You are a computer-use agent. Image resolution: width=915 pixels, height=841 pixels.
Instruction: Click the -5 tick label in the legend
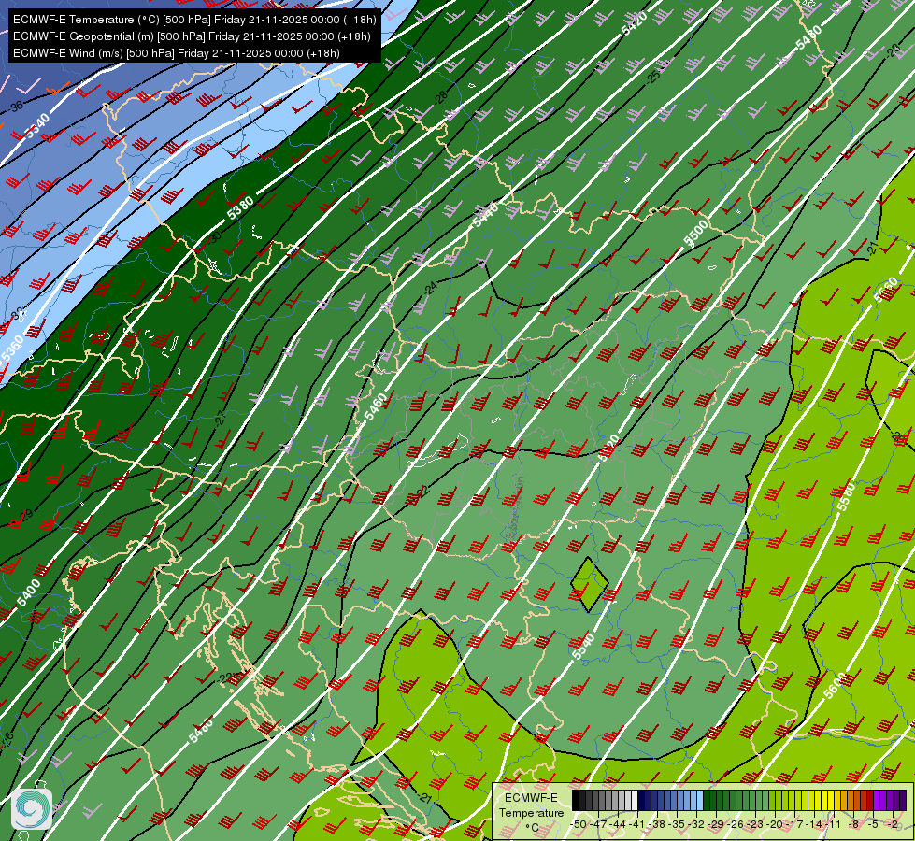(x=874, y=824)
